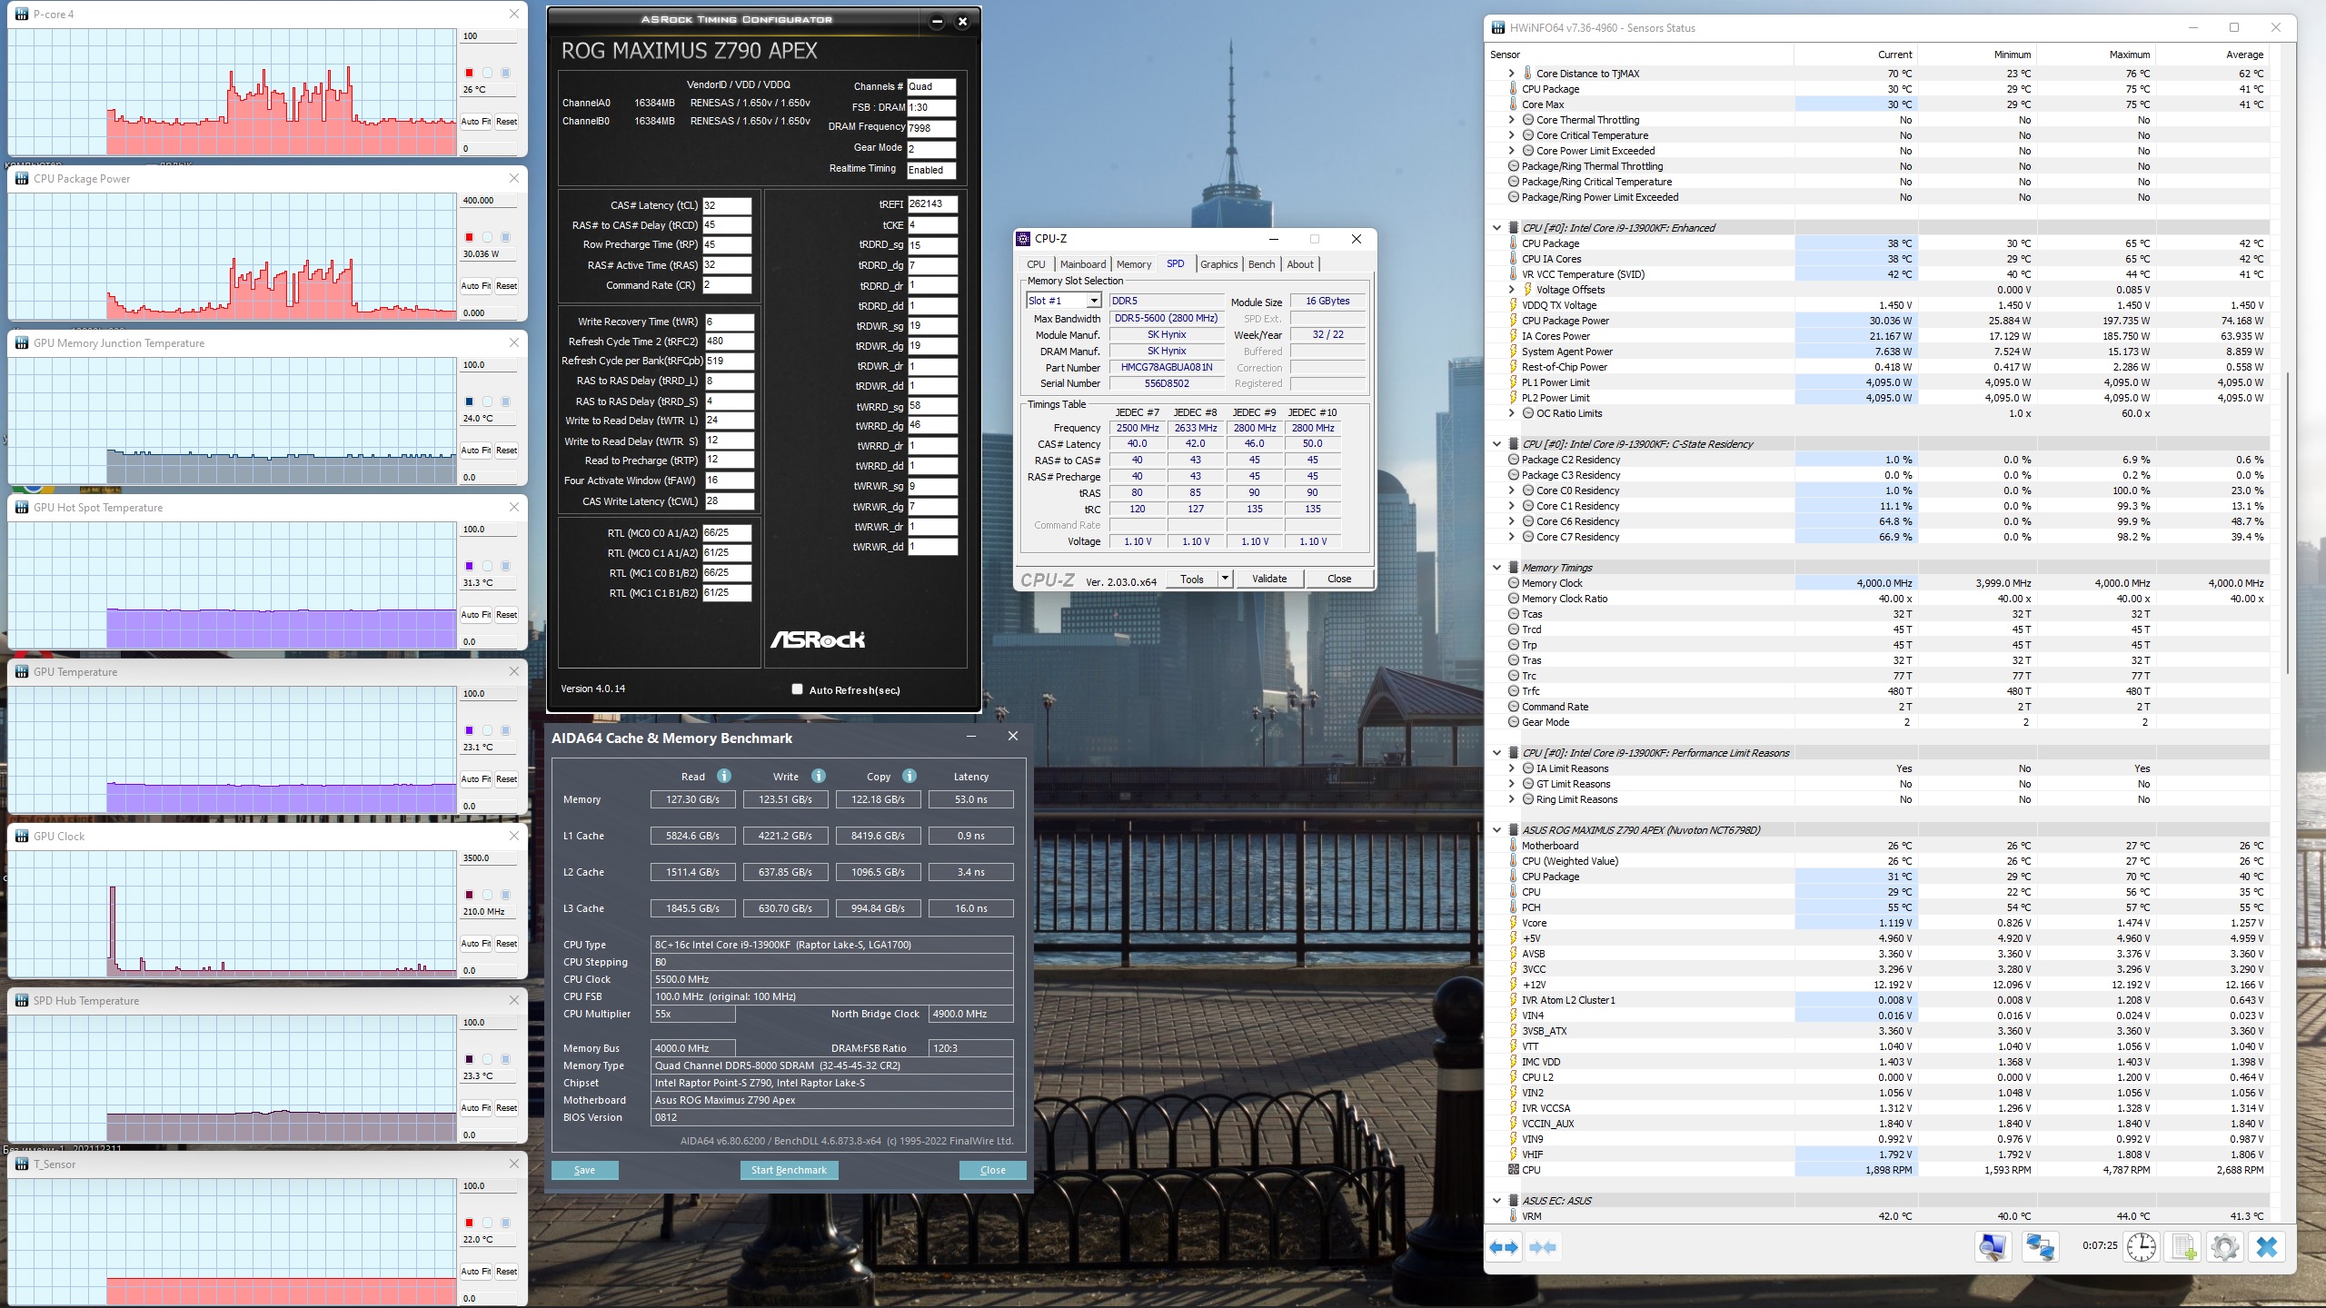This screenshot has width=2326, height=1308.
Task: Click the Reset button in T_Sensor graph
Action: coord(506,1272)
